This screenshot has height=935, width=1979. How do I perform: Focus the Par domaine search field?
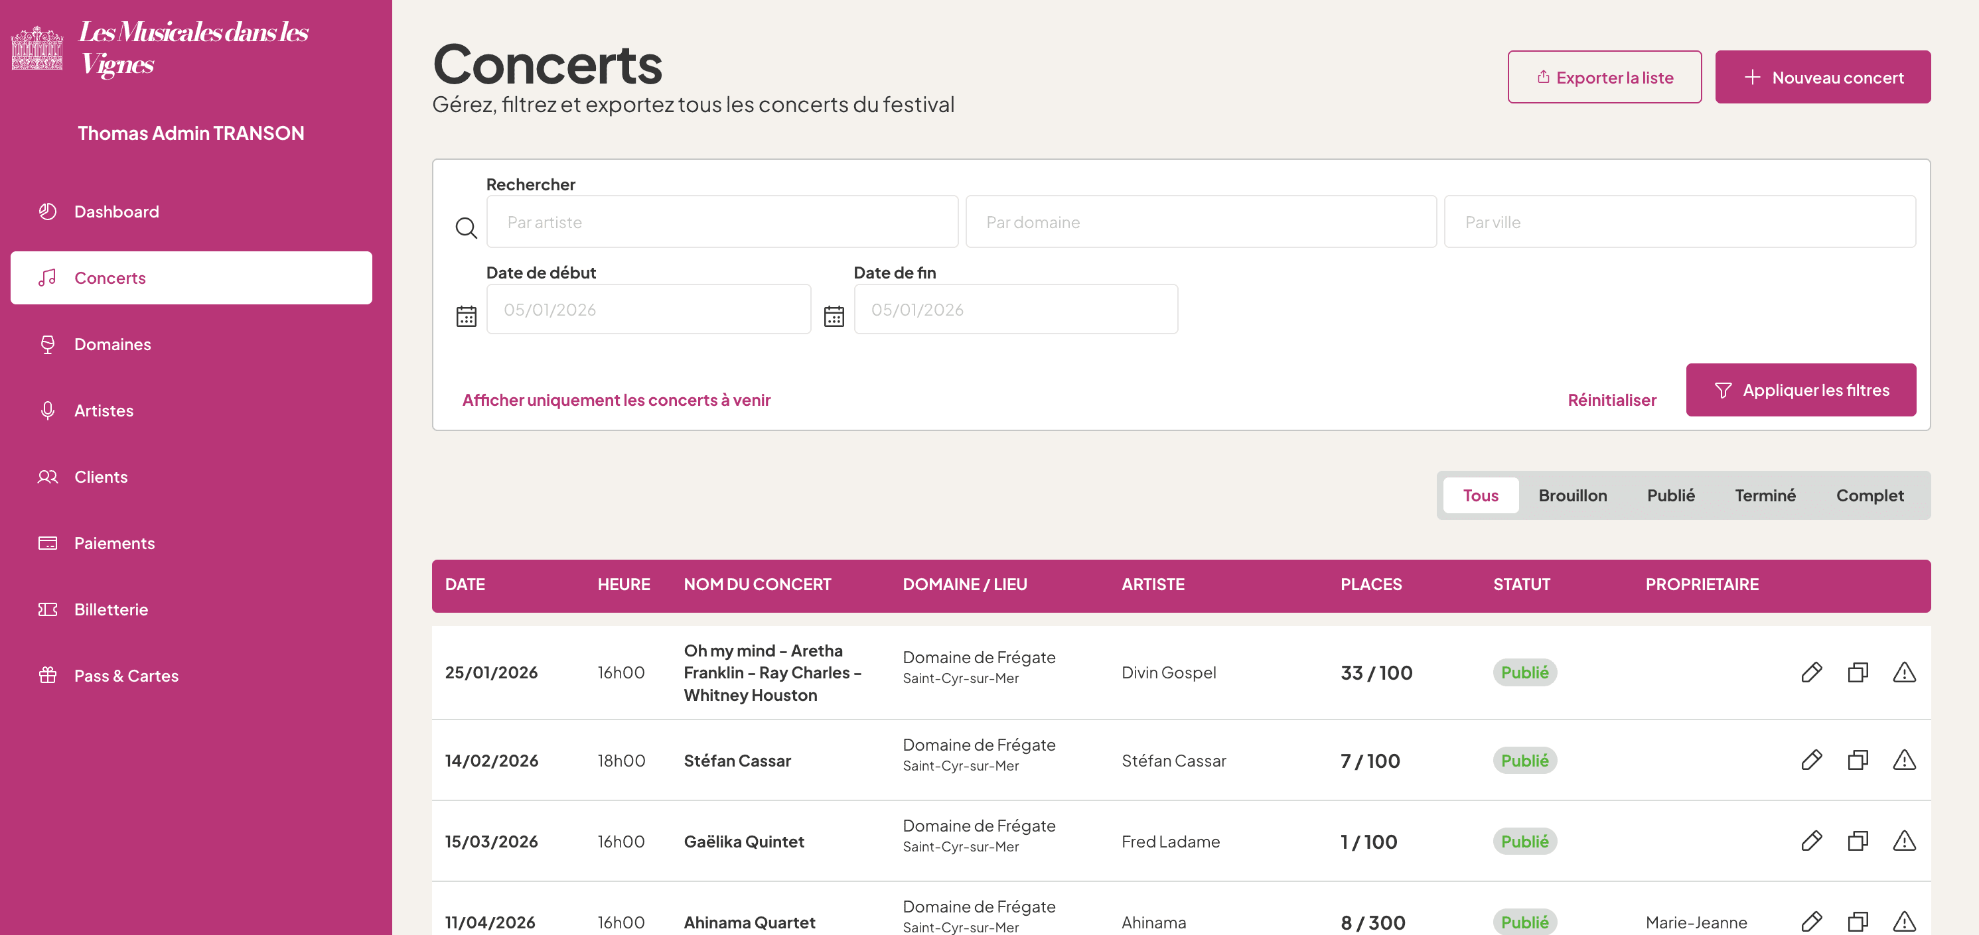[x=1200, y=222]
